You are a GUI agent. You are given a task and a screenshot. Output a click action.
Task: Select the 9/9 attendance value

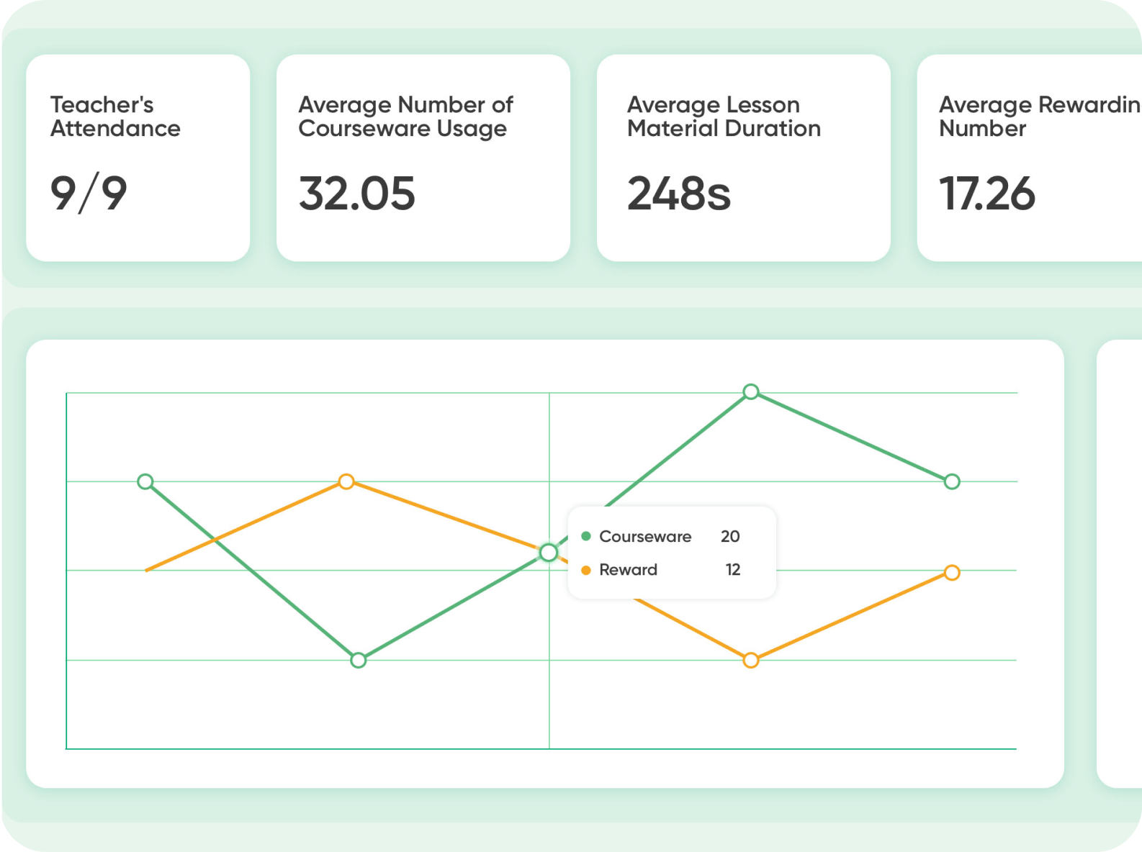pos(89,194)
